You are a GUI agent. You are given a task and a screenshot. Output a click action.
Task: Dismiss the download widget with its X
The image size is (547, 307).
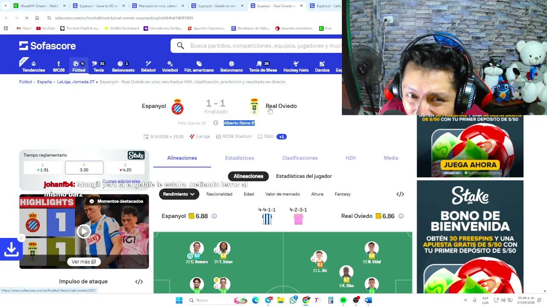[21, 238]
